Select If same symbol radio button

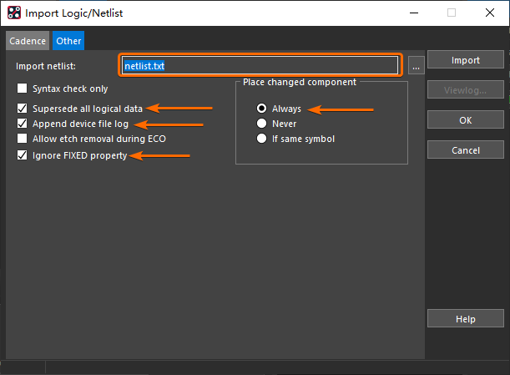pos(262,139)
